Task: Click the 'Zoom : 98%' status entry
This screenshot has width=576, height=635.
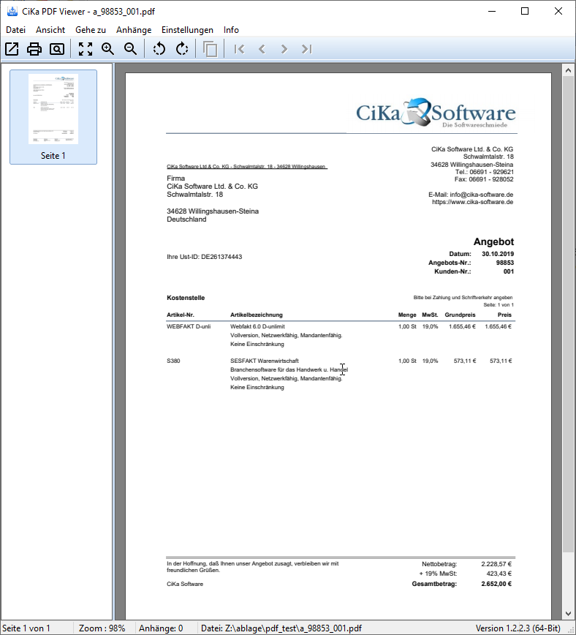Action: click(102, 628)
